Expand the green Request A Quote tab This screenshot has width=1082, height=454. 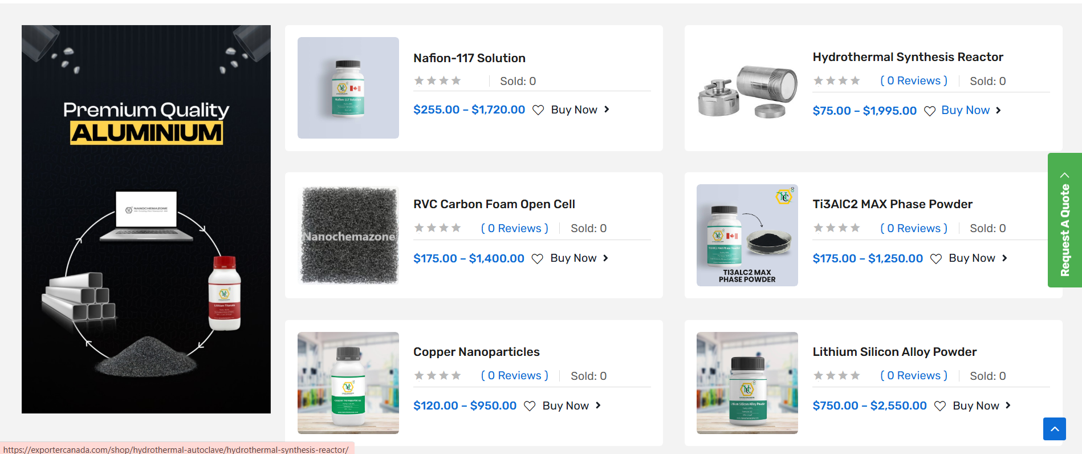(x=1065, y=220)
